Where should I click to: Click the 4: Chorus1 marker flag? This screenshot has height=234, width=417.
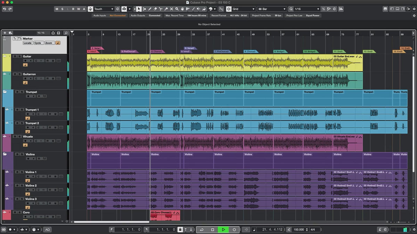click(157, 52)
